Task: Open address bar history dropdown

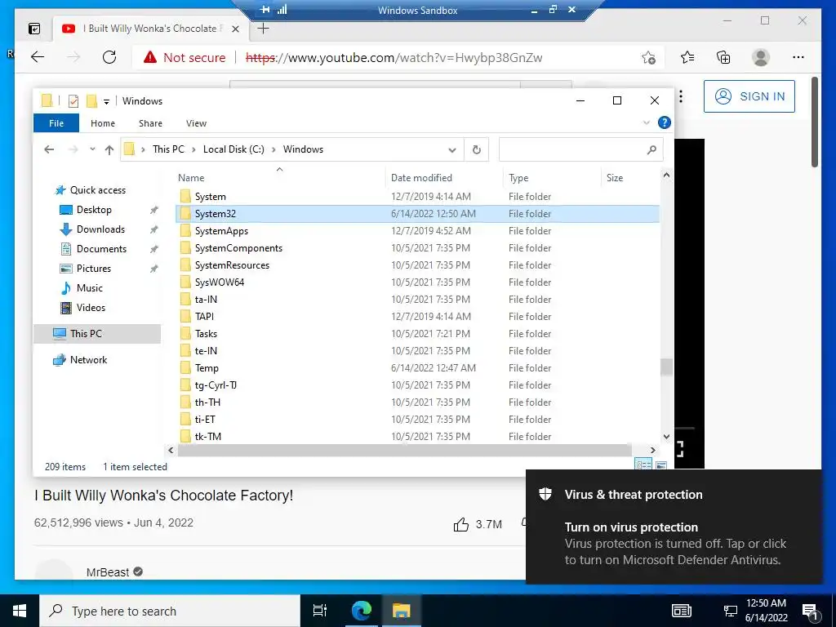Action: pos(452,150)
